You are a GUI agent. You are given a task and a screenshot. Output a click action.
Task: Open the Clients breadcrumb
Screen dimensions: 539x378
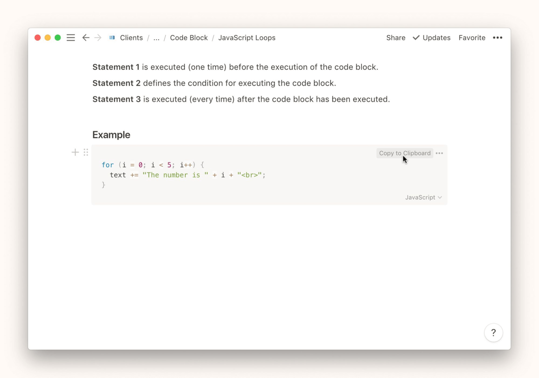coord(131,38)
